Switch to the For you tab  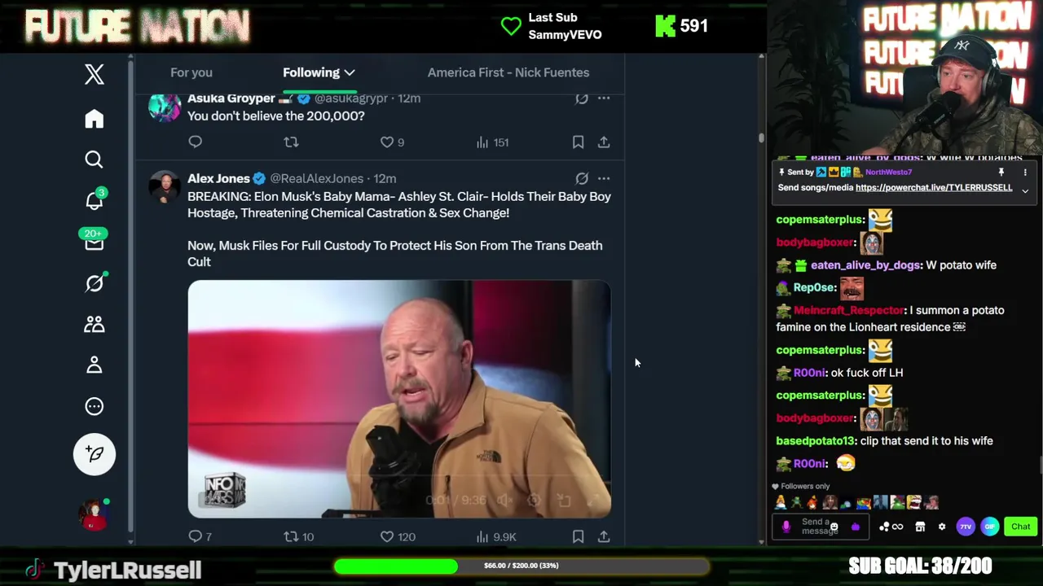(x=191, y=72)
